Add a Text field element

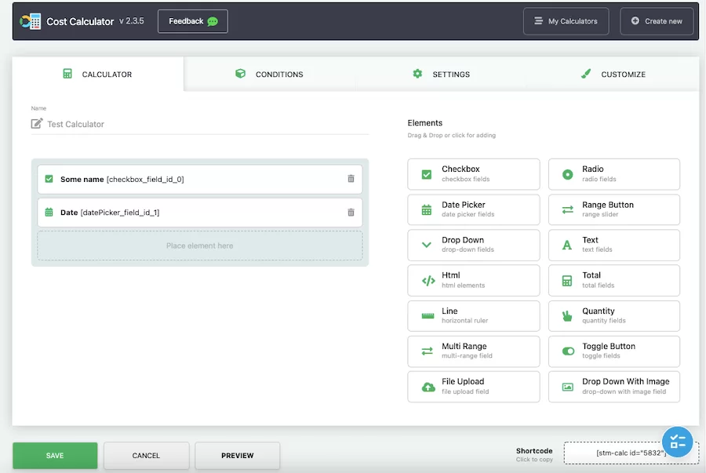(613, 245)
